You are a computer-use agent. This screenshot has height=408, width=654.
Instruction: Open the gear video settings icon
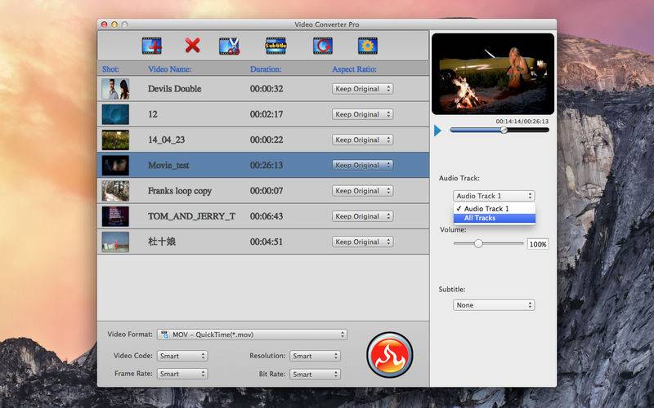367,46
